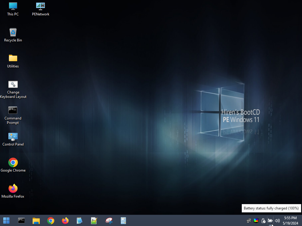
Task: Click the network tray icon
Action: [249, 221]
